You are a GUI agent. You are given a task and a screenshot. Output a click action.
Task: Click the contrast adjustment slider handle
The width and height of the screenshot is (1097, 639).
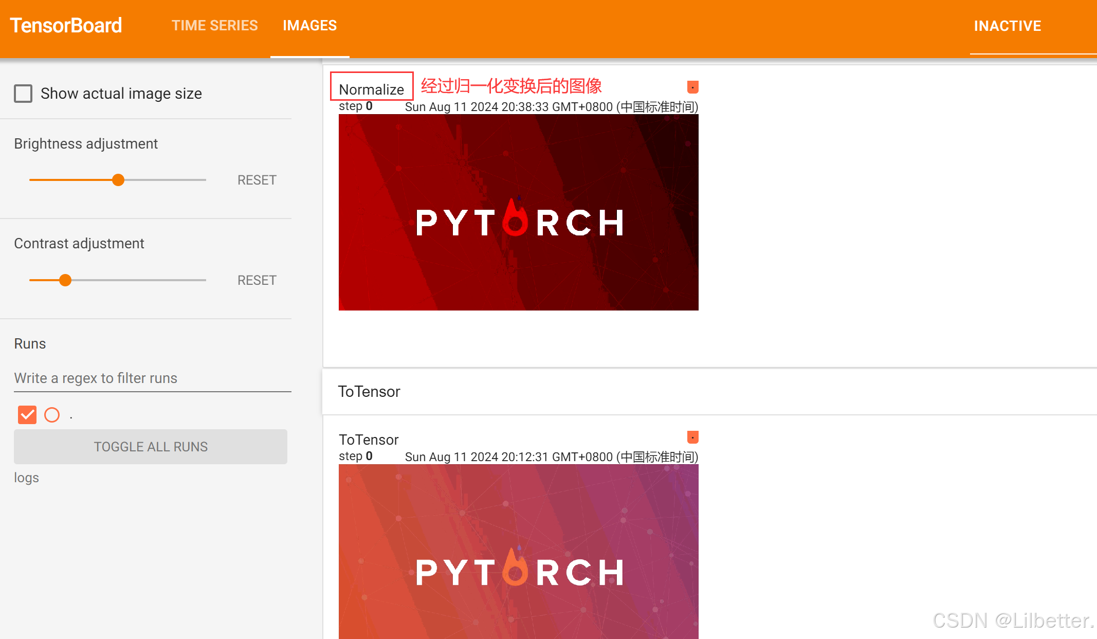pyautogui.click(x=65, y=280)
